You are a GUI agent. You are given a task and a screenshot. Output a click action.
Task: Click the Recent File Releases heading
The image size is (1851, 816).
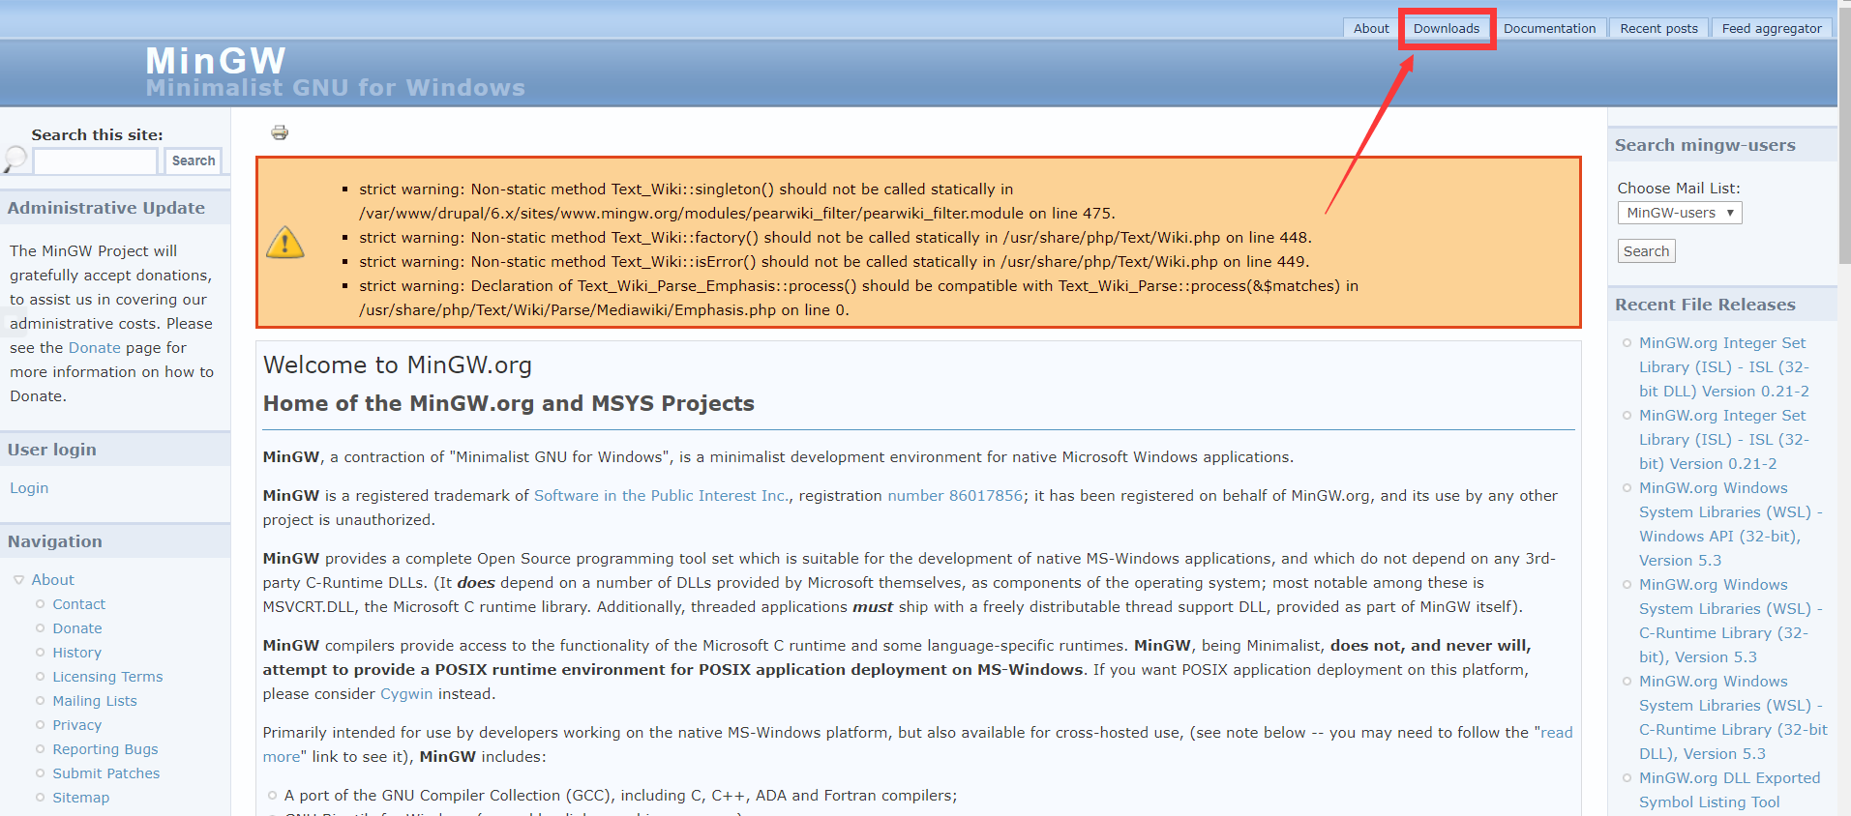coord(1705,305)
